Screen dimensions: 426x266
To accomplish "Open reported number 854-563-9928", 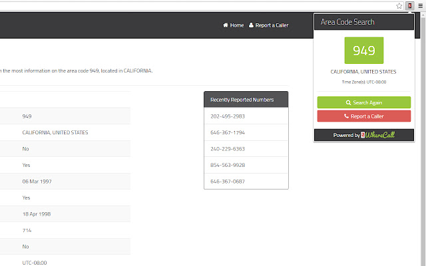I will (x=228, y=165).
